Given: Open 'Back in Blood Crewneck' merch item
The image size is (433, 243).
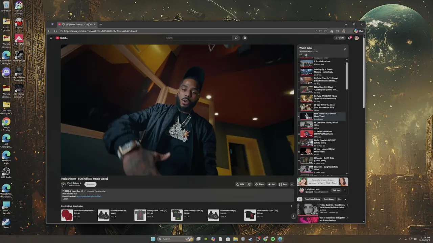Looking at the screenshot, I should point(78,215).
